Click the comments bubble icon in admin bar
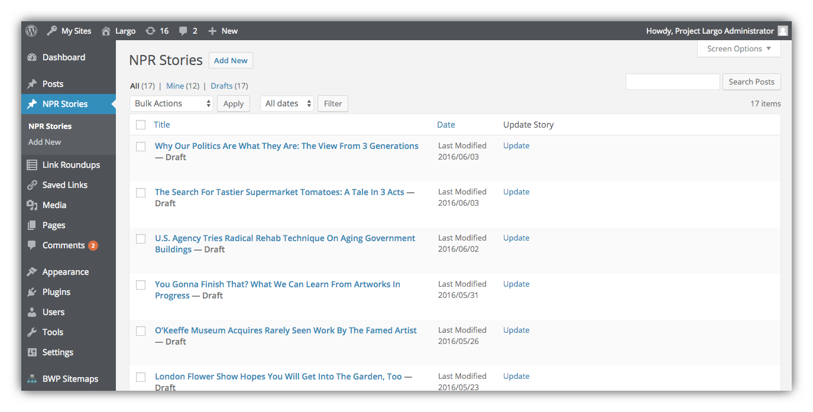The image size is (813, 412). 183,31
